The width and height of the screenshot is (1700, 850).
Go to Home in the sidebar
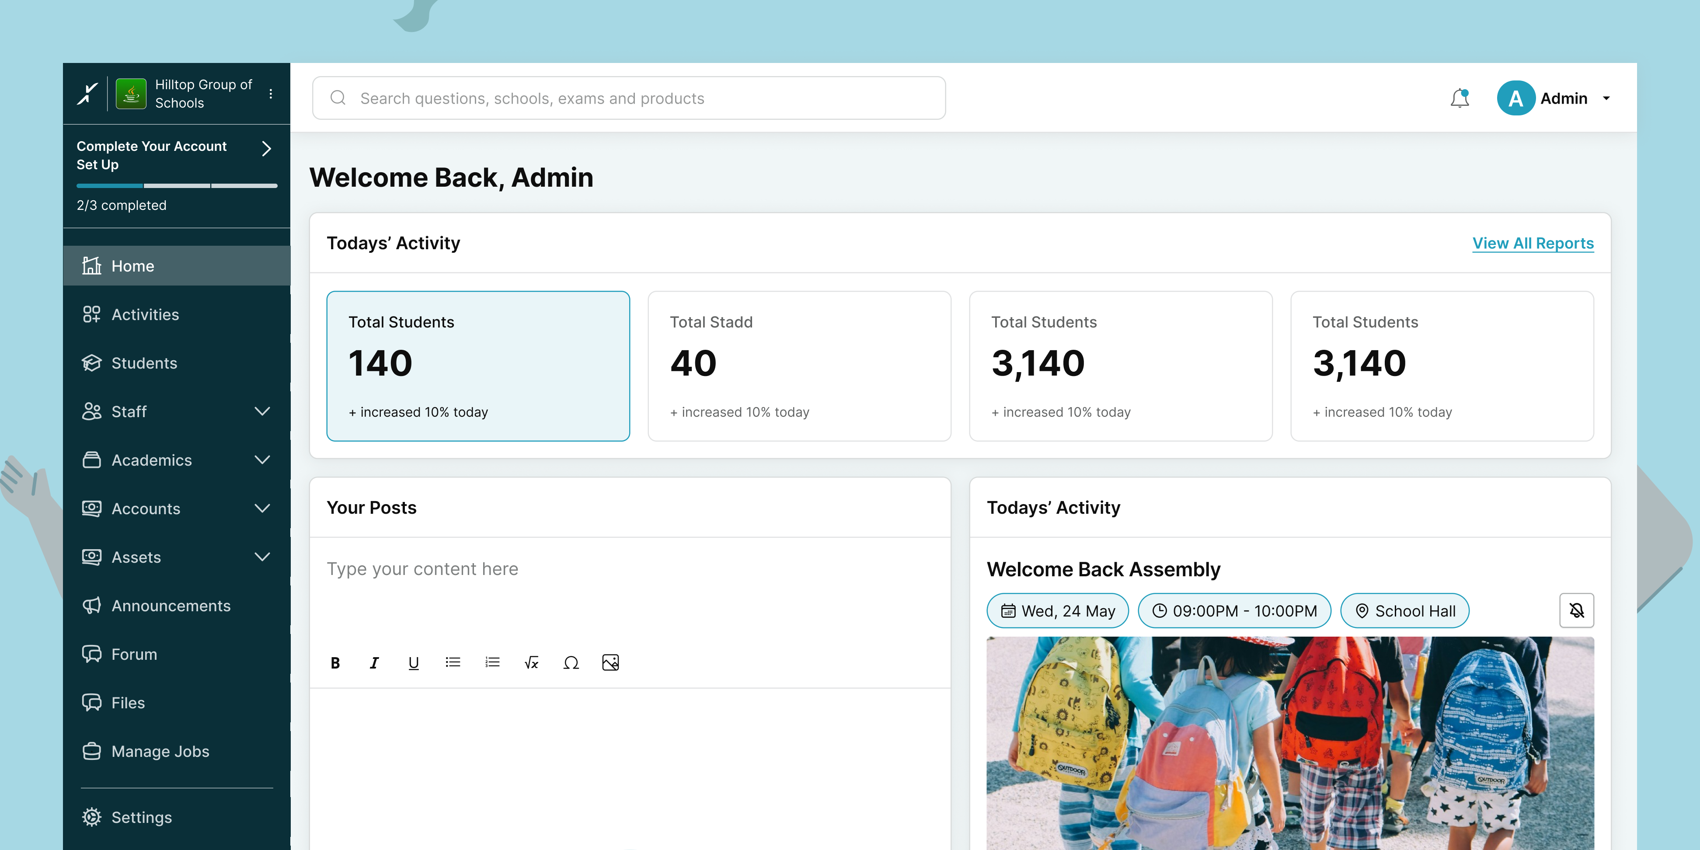click(177, 265)
